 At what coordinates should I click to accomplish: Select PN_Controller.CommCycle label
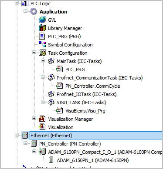(x=93, y=86)
